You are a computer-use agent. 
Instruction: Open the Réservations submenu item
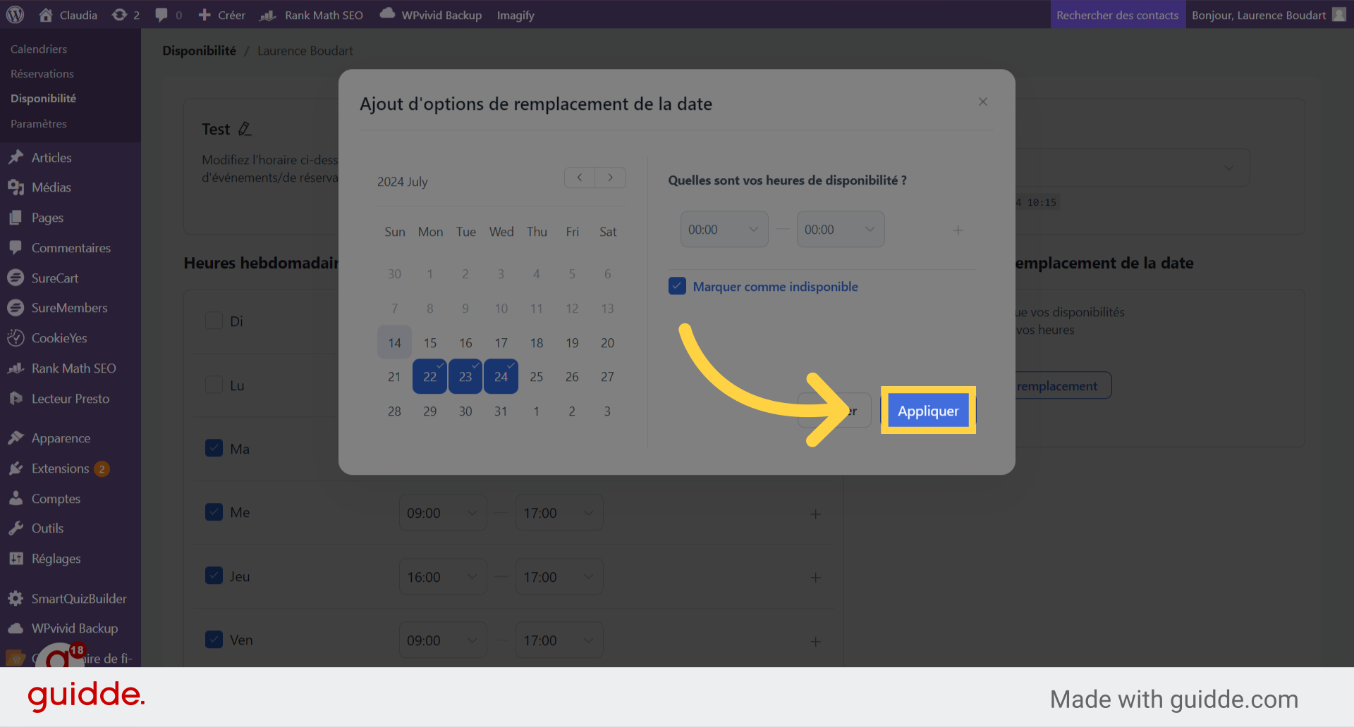point(42,73)
